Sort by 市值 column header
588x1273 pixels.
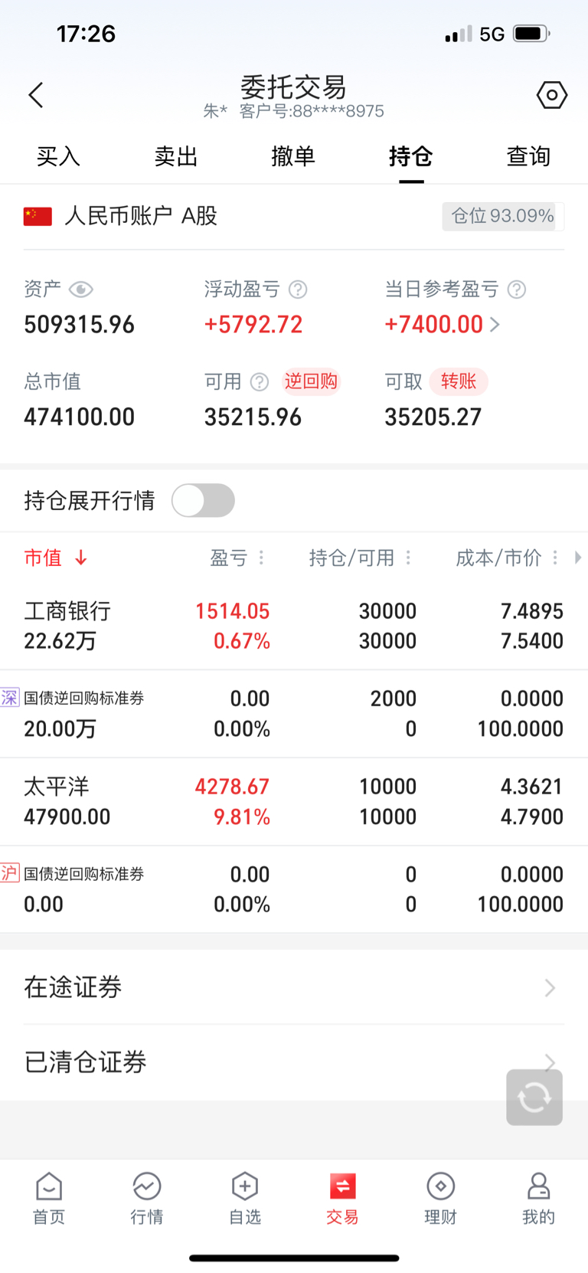point(43,558)
